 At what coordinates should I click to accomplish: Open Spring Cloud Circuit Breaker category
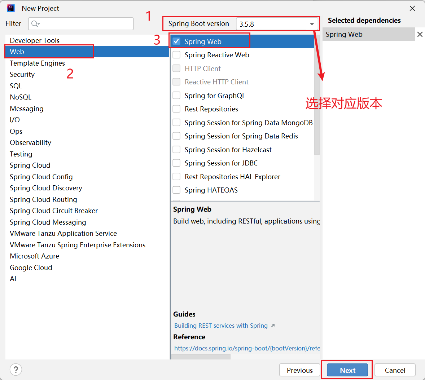click(87, 211)
